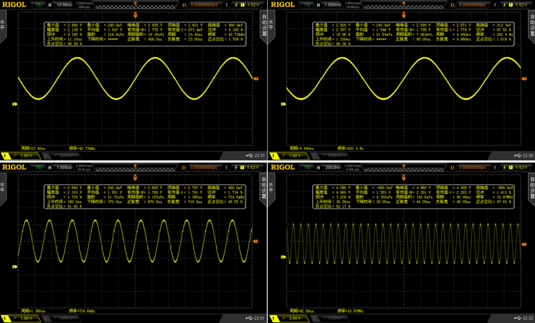Click the yellow channel 1 ground marker in the 10.00us panel
The image size is (535, 323).
pyautogui.click(x=15, y=104)
